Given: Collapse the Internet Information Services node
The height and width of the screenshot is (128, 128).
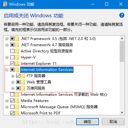Looking at the screenshot, I should [7, 70].
